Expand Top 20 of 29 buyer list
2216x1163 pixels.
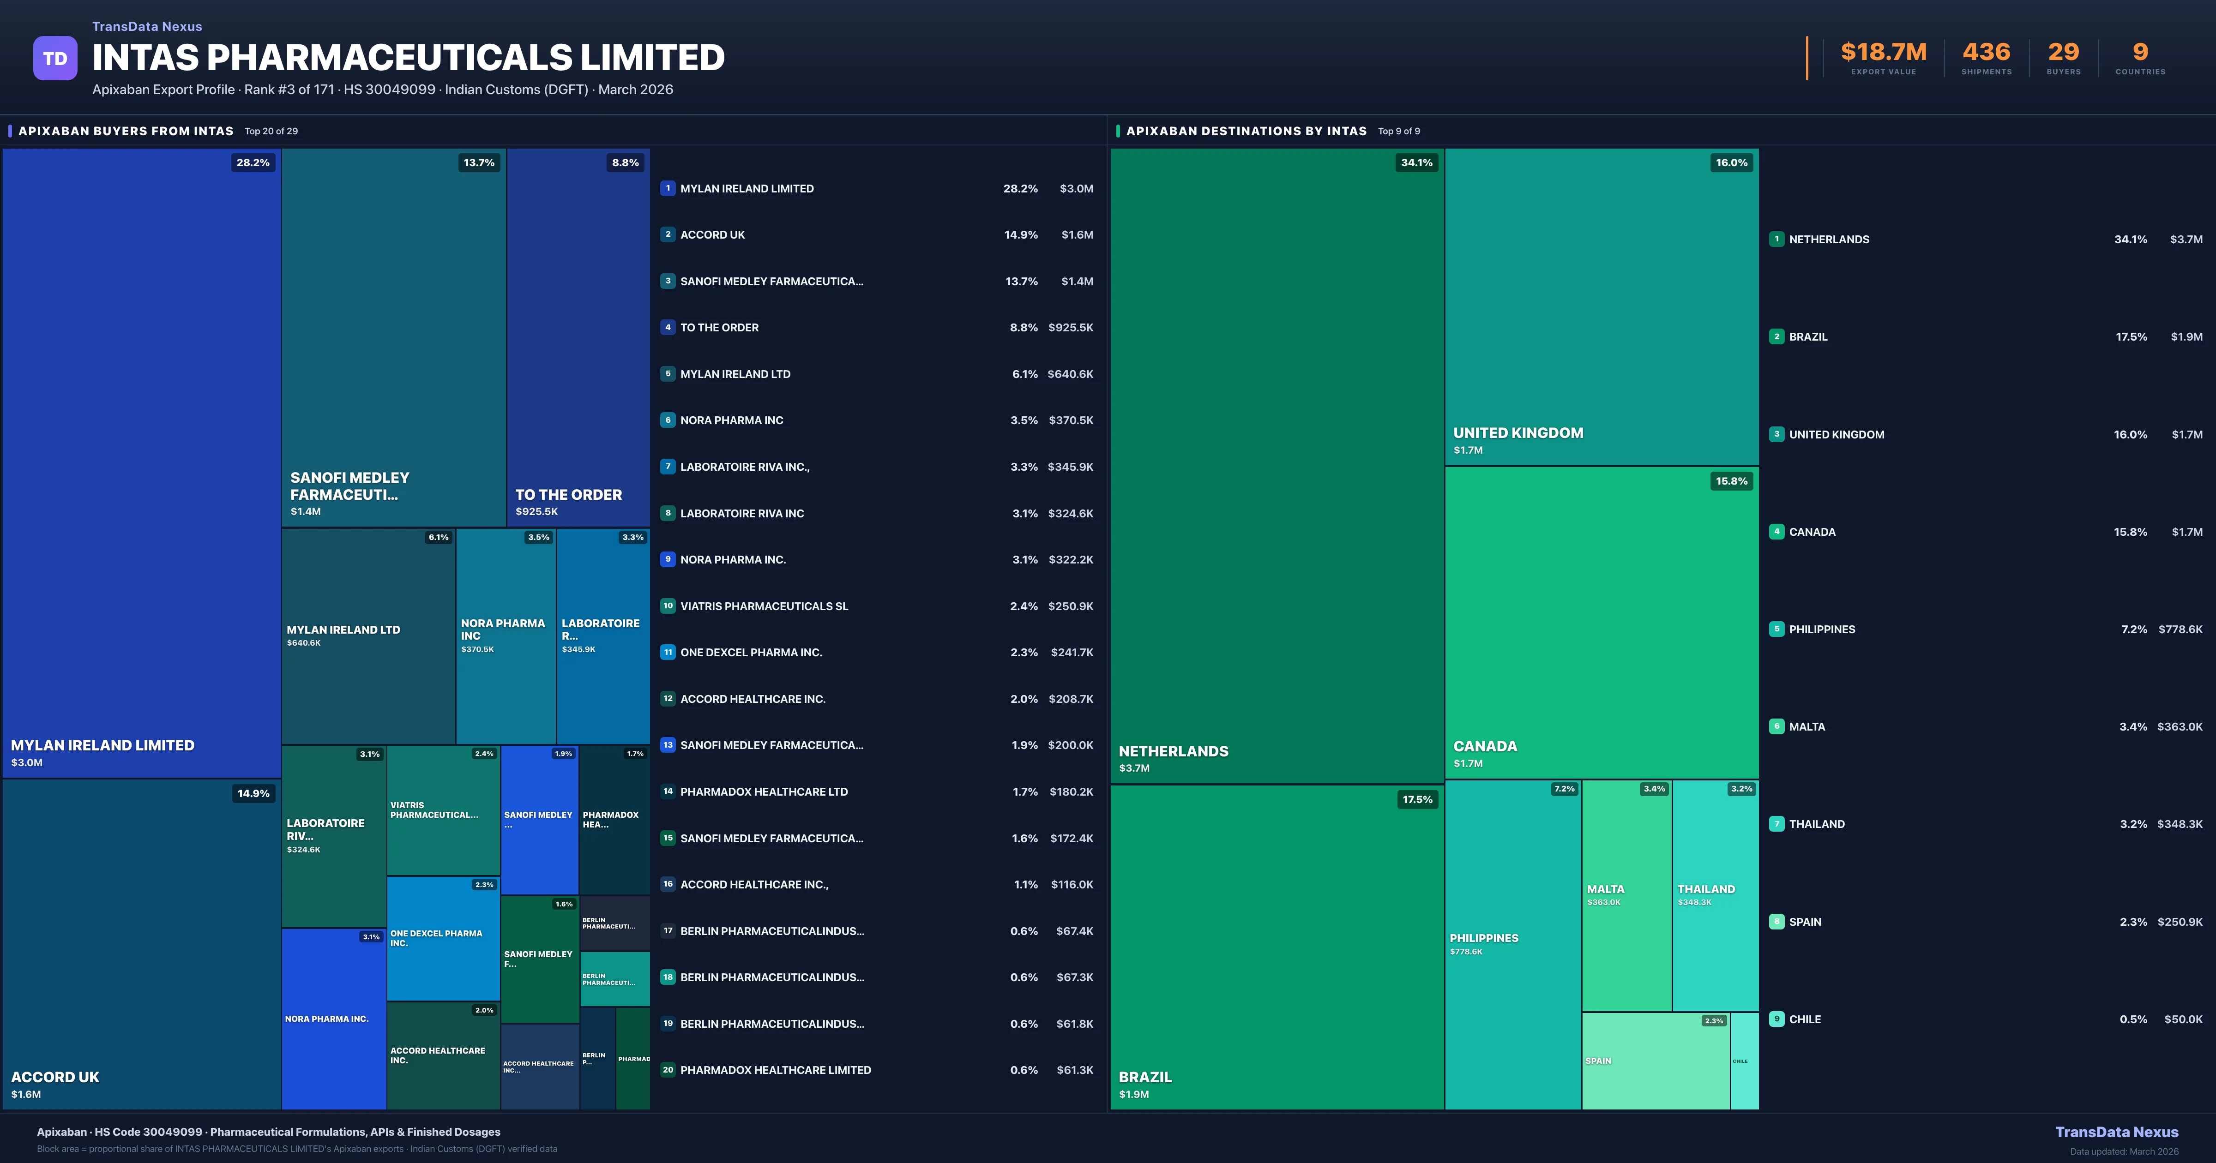tap(270, 131)
